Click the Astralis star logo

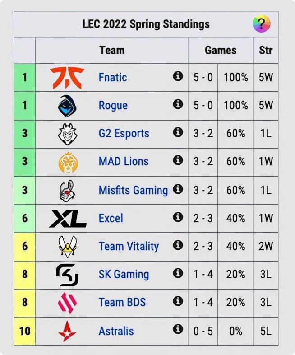point(68,331)
